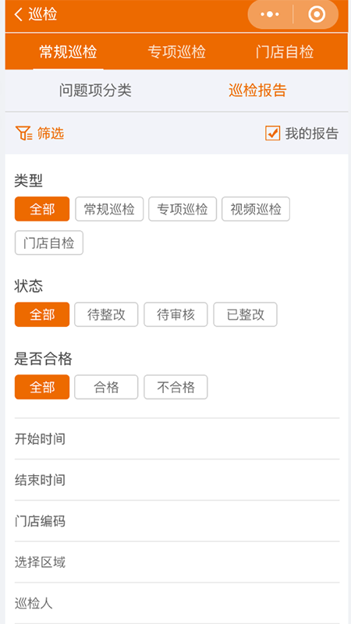Tap the back arrow next to 巡检

18,15
